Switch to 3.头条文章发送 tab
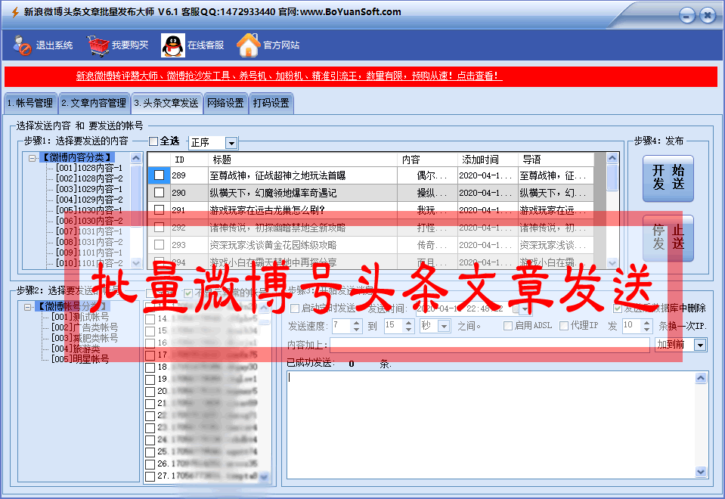The image size is (725, 499). [166, 103]
